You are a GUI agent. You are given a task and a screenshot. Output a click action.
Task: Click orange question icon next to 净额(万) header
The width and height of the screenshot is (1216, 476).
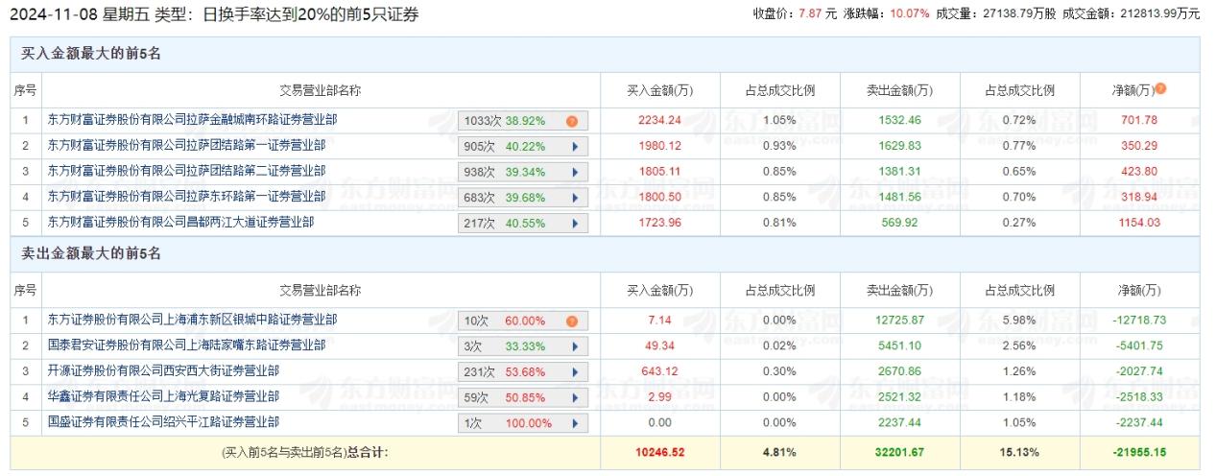[1160, 89]
